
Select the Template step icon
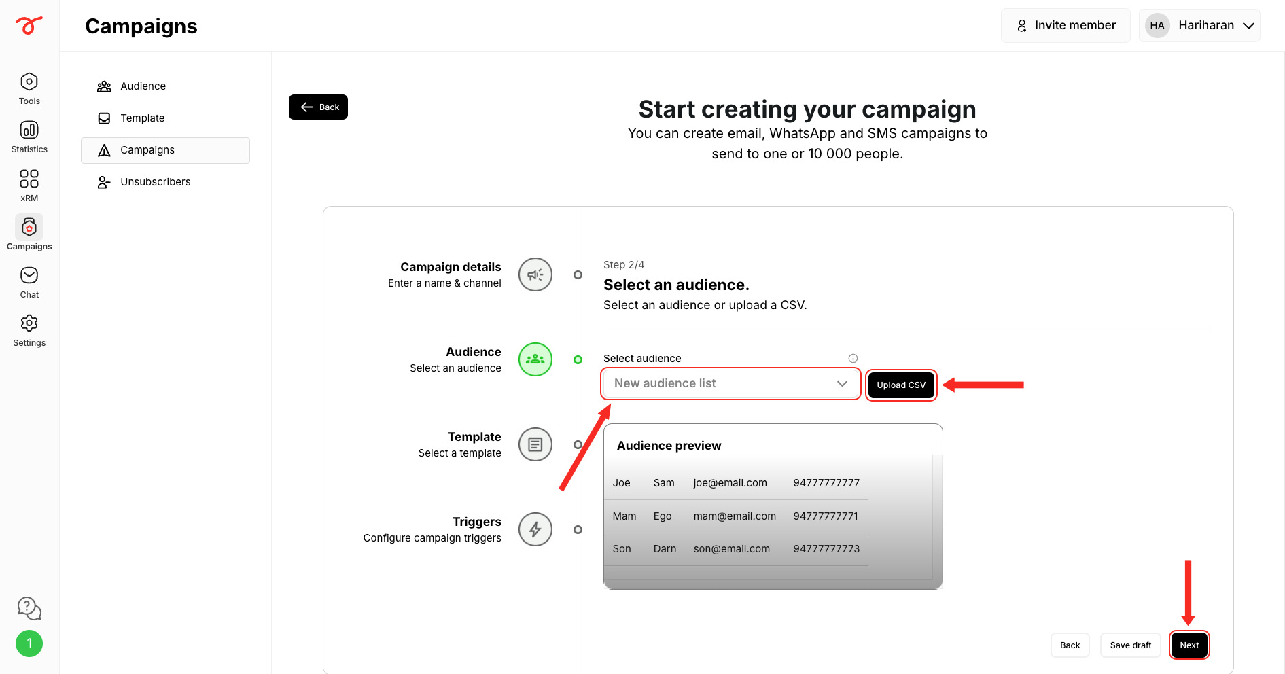click(x=535, y=444)
